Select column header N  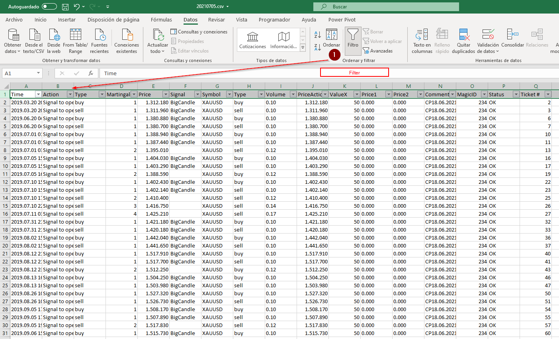click(440, 86)
